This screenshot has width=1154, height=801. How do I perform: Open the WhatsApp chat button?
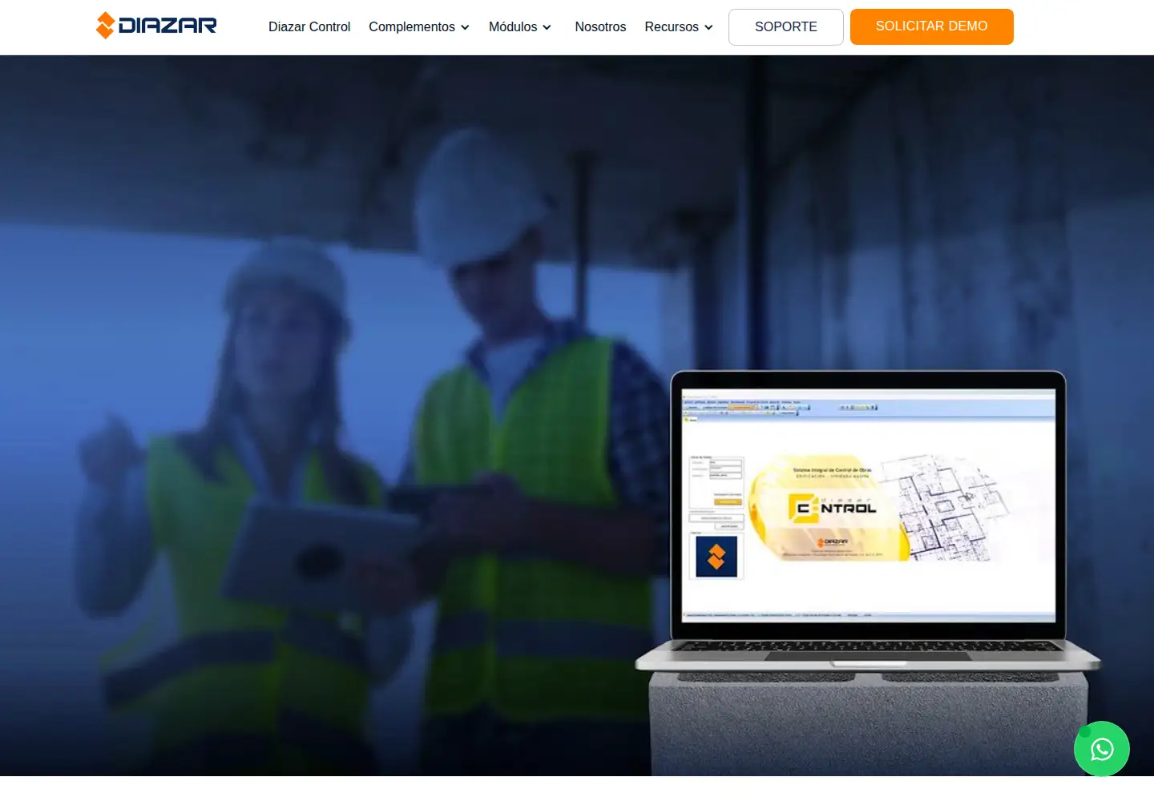tap(1102, 749)
